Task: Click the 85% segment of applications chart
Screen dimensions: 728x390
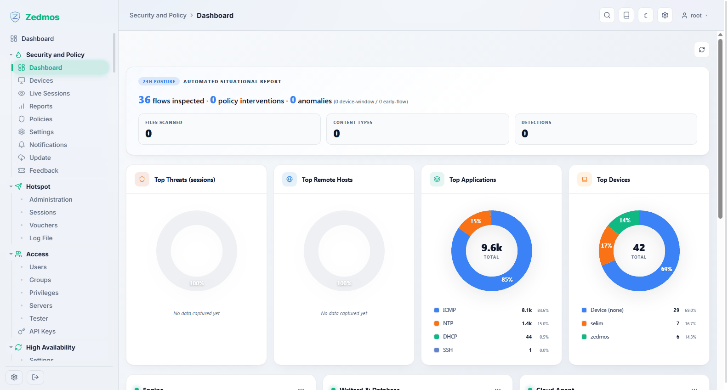Action: point(507,279)
